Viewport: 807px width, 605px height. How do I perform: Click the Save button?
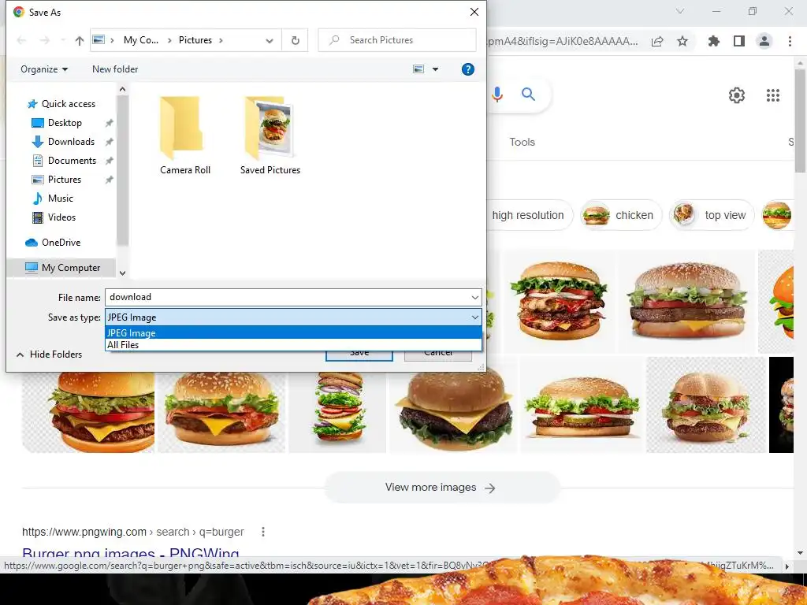click(359, 355)
